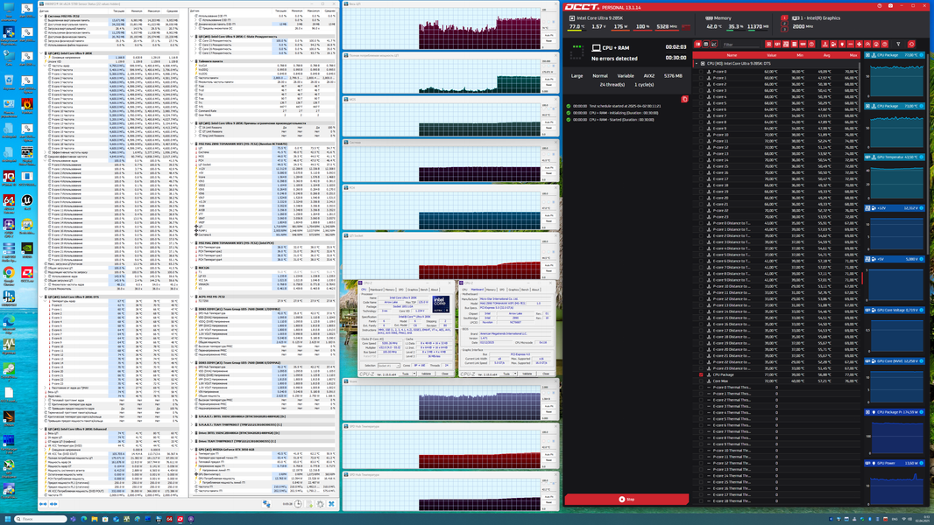Click Validate button in left CPU-Z window
Viewport: 934px width, 525px height.
coord(427,374)
